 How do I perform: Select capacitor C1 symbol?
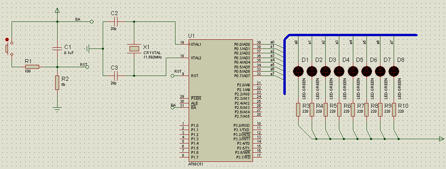click(58, 49)
